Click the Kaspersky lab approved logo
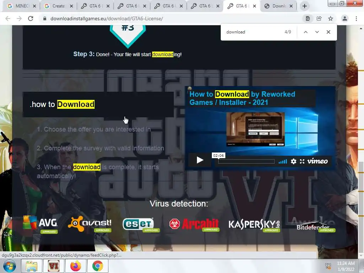 (x=254, y=225)
